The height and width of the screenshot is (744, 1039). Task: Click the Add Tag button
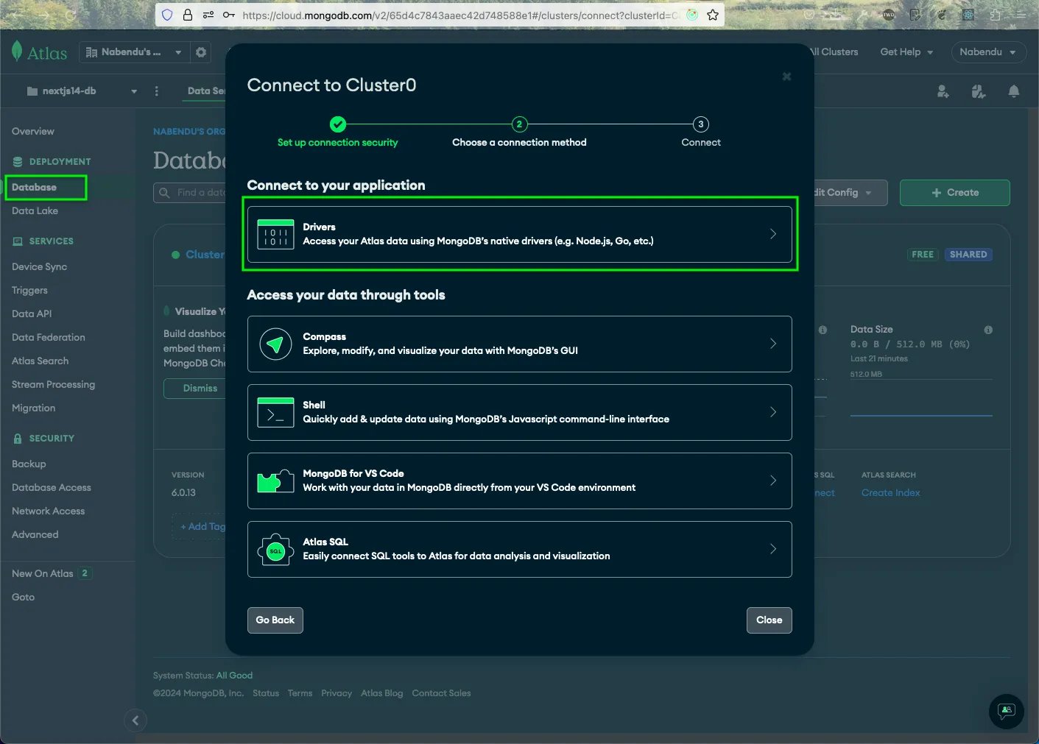200,527
